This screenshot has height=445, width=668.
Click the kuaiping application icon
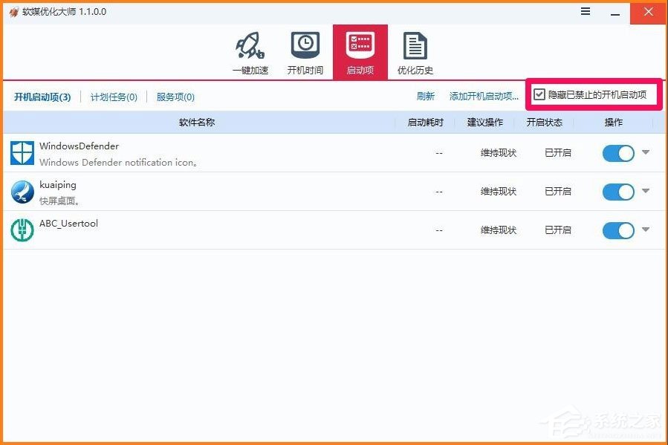22,192
